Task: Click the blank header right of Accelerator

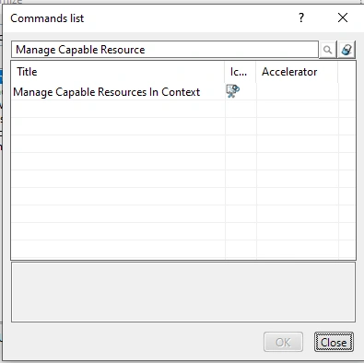Action: [346, 72]
